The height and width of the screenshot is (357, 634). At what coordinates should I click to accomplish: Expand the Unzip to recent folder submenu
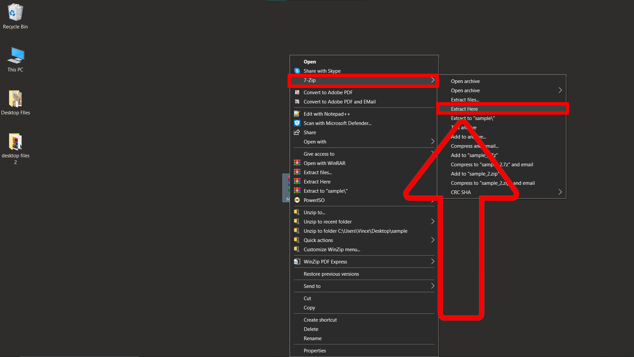433,221
